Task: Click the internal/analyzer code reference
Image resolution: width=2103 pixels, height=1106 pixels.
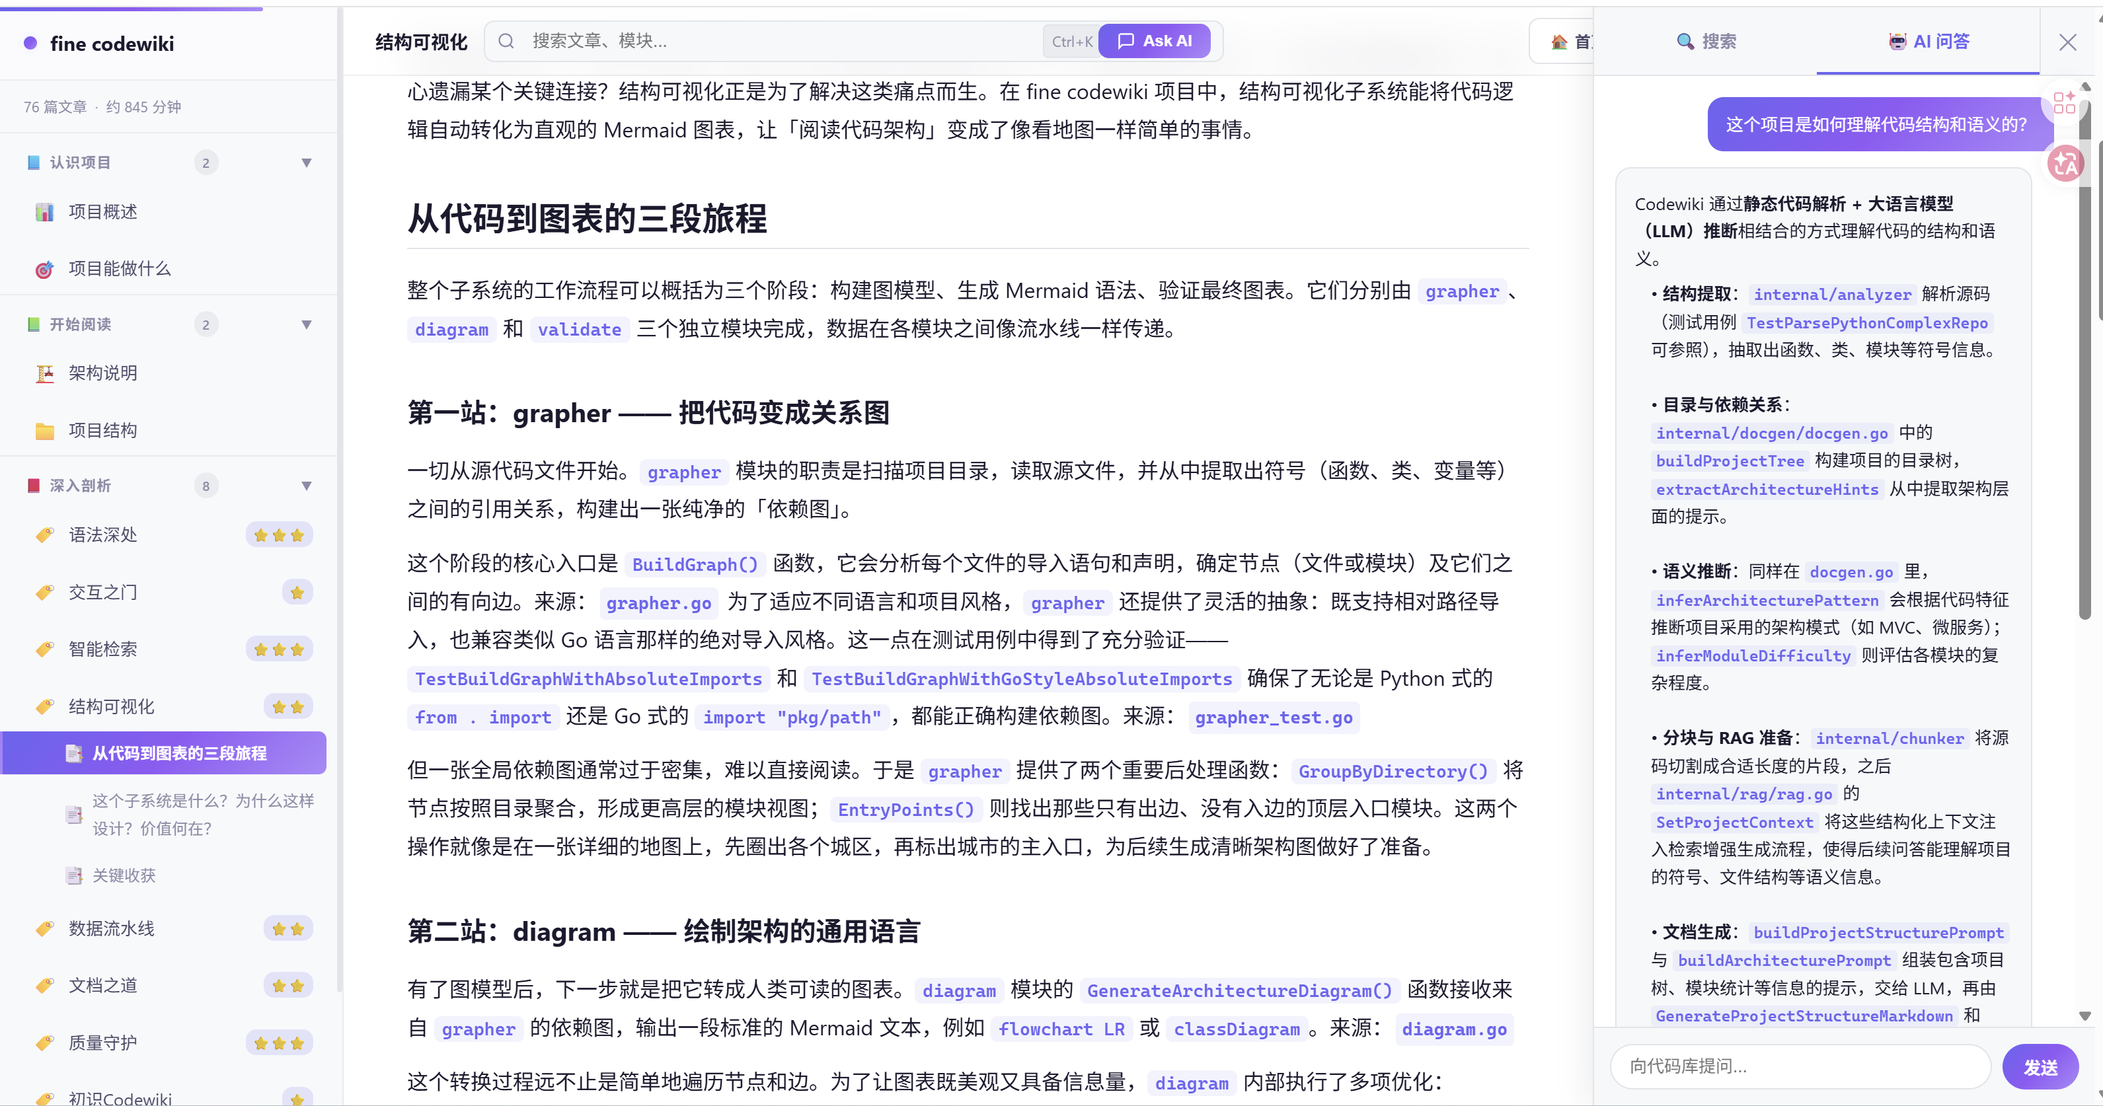Action: point(1832,295)
